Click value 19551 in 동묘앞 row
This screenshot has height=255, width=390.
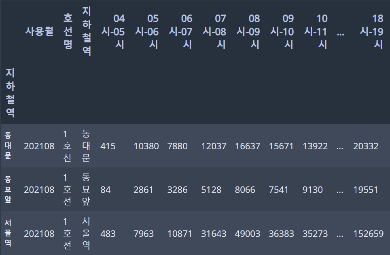click(366, 190)
